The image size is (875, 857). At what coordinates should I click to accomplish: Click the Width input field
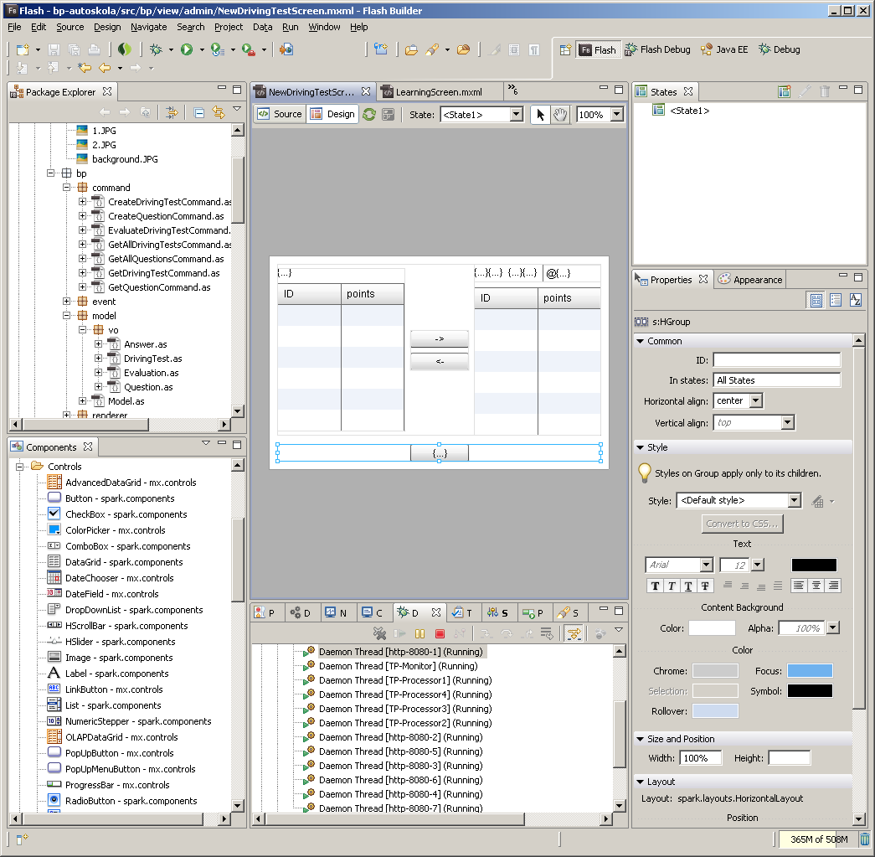point(700,757)
